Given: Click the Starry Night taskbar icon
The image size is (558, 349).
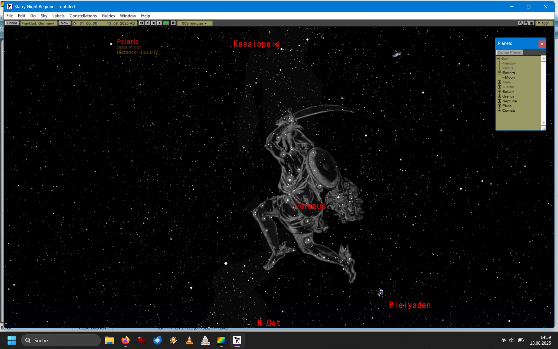Looking at the screenshot, I should point(237,340).
